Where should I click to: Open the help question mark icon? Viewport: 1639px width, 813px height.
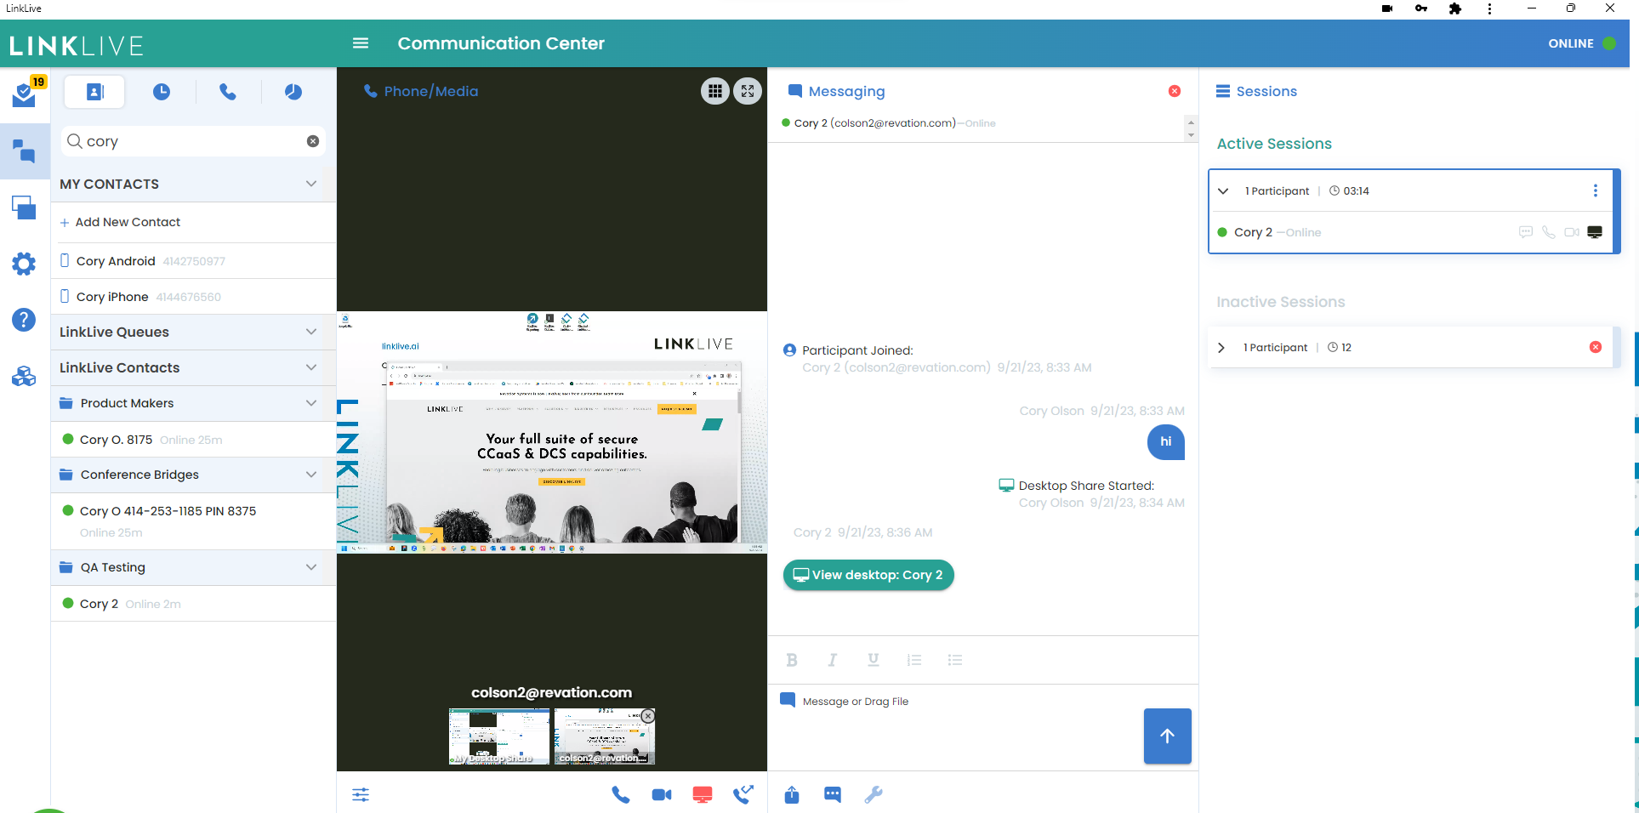[x=24, y=320]
